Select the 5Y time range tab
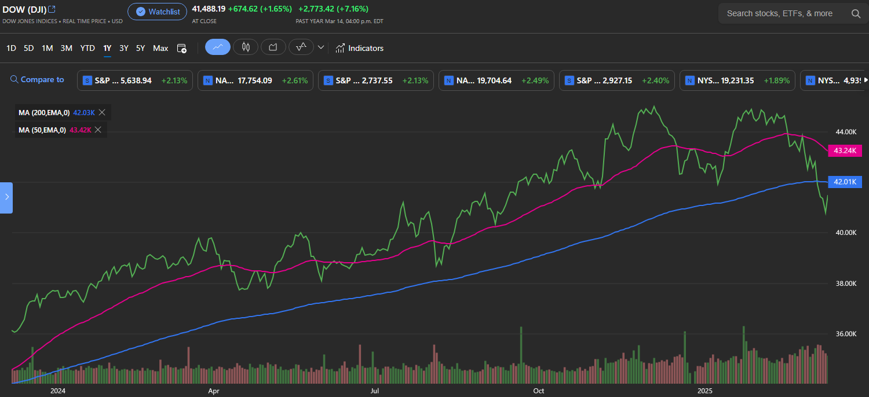 (140, 48)
